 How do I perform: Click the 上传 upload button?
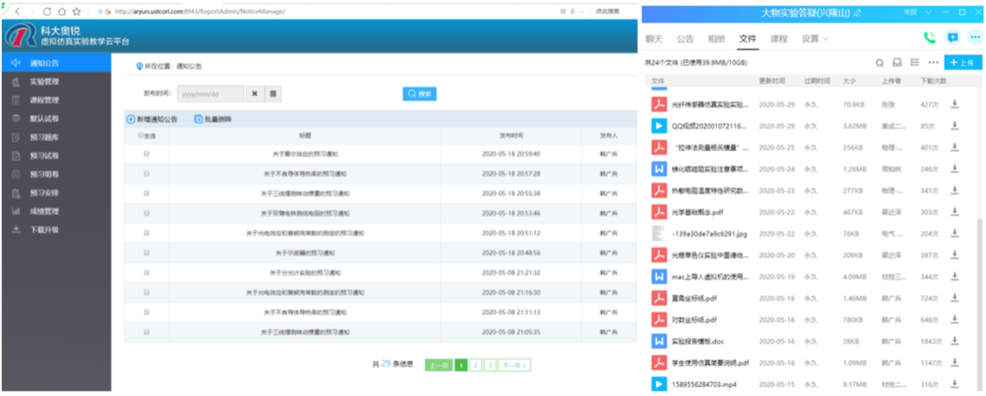[x=963, y=63]
